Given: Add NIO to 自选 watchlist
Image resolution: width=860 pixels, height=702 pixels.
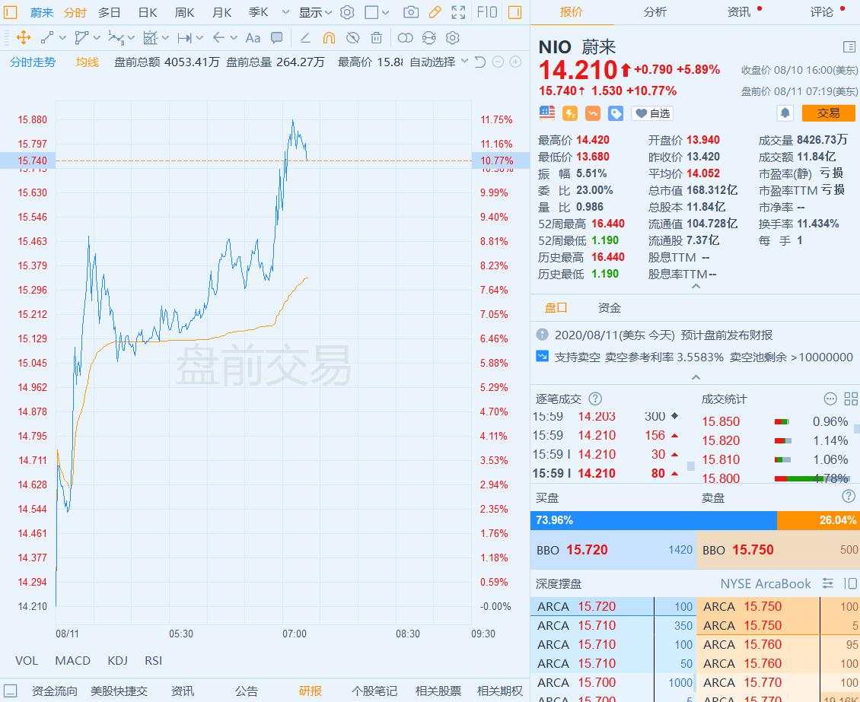Looking at the screenshot, I should coord(652,113).
